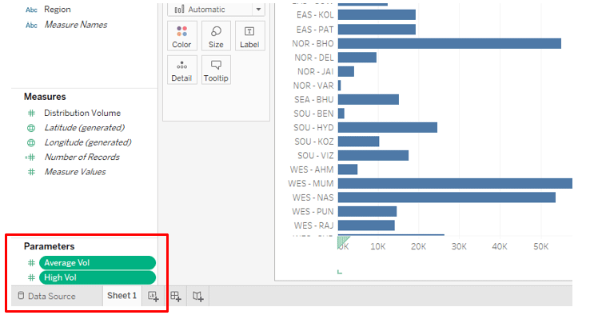
Task: Click the WES - RAJ row label
Action: (314, 225)
